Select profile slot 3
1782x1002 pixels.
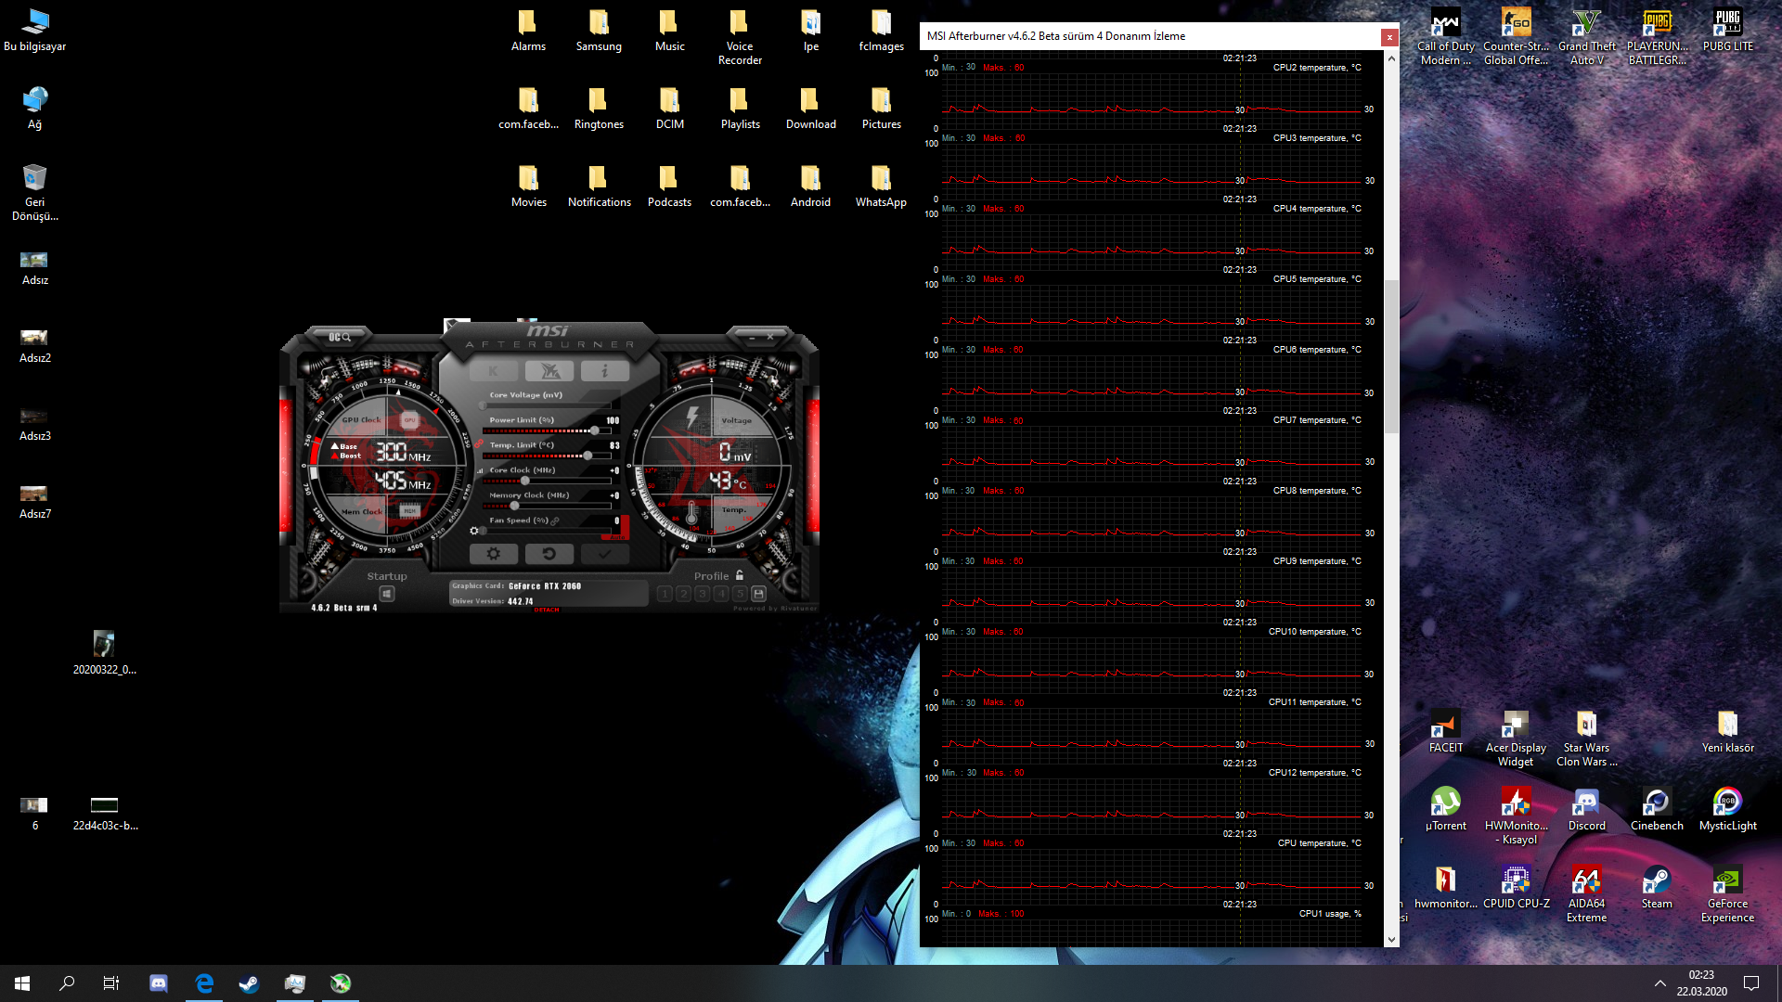coord(702,594)
